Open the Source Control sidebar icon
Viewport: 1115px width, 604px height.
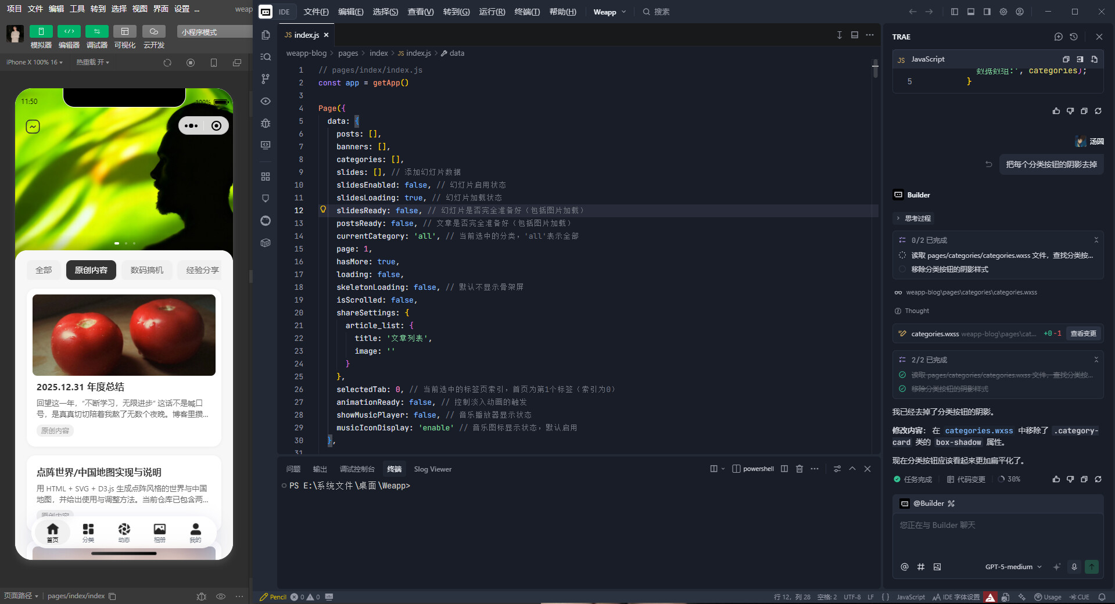266,79
